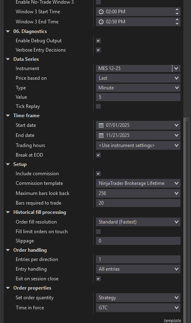
Task: Open Time in force GTC dropdown
Action: tap(138, 308)
